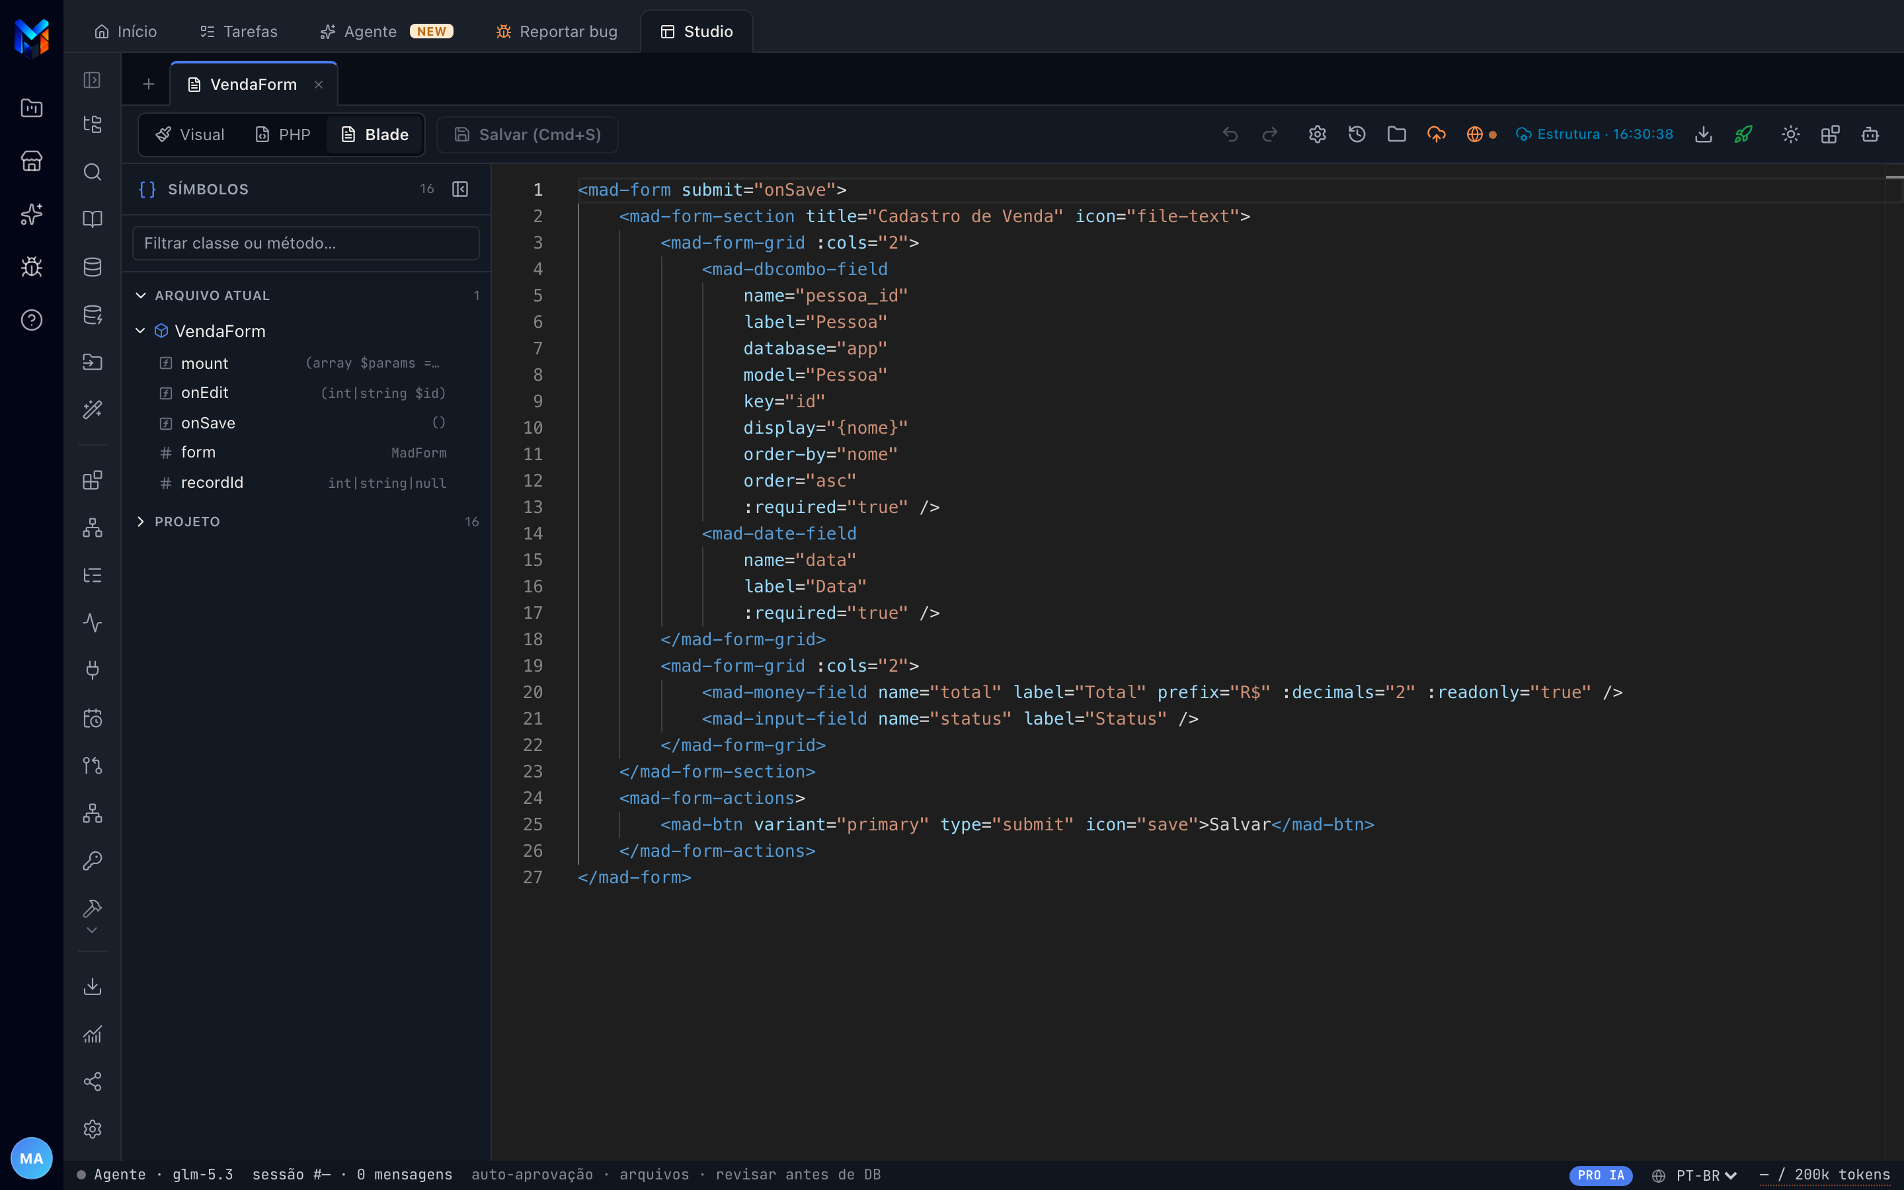Open the search icon in sidebar
Image resolution: width=1904 pixels, height=1190 pixels.
pos(93,172)
